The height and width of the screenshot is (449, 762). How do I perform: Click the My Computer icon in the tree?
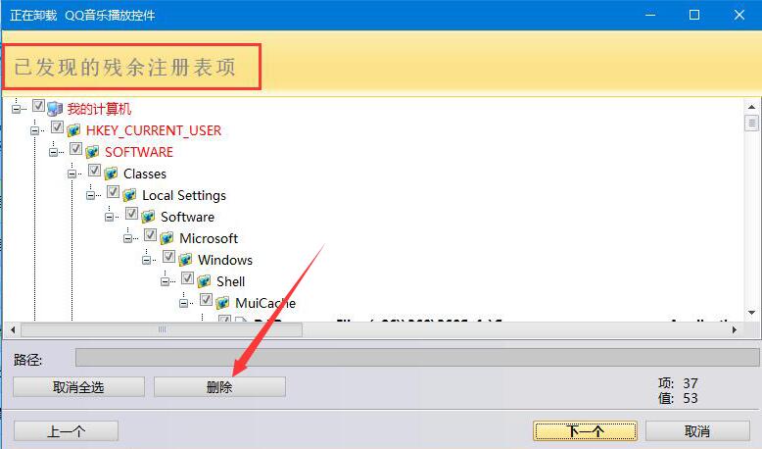coord(55,109)
